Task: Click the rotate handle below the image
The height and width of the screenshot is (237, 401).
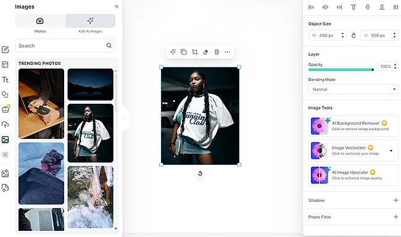Action: [x=200, y=173]
